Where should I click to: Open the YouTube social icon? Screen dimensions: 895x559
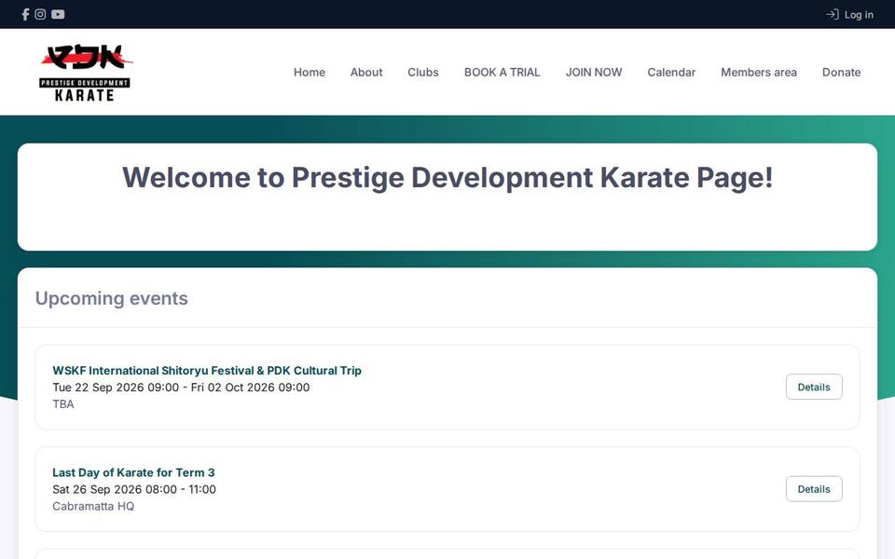pos(58,14)
